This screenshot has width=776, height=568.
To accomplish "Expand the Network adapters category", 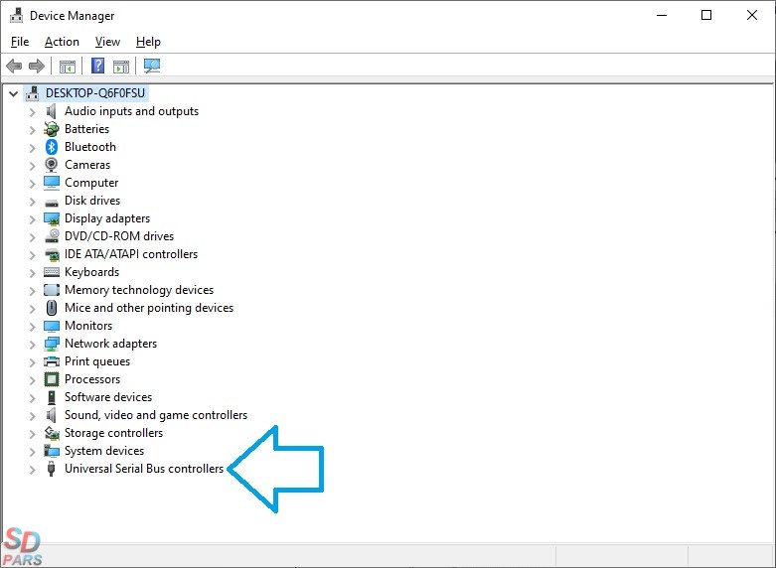I will click(x=32, y=344).
